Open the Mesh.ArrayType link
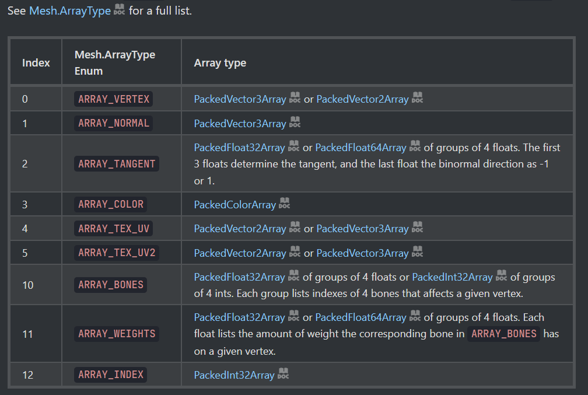Image resolution: width=588 pixels, height=395 pixels. (69, 11)
